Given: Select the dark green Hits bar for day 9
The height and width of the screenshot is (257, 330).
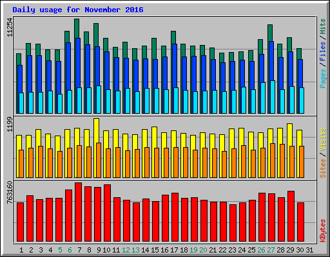Looking at the screenshot, I should coord(96,35).
